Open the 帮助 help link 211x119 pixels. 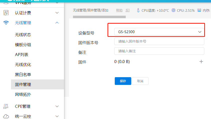pos(119,10)
